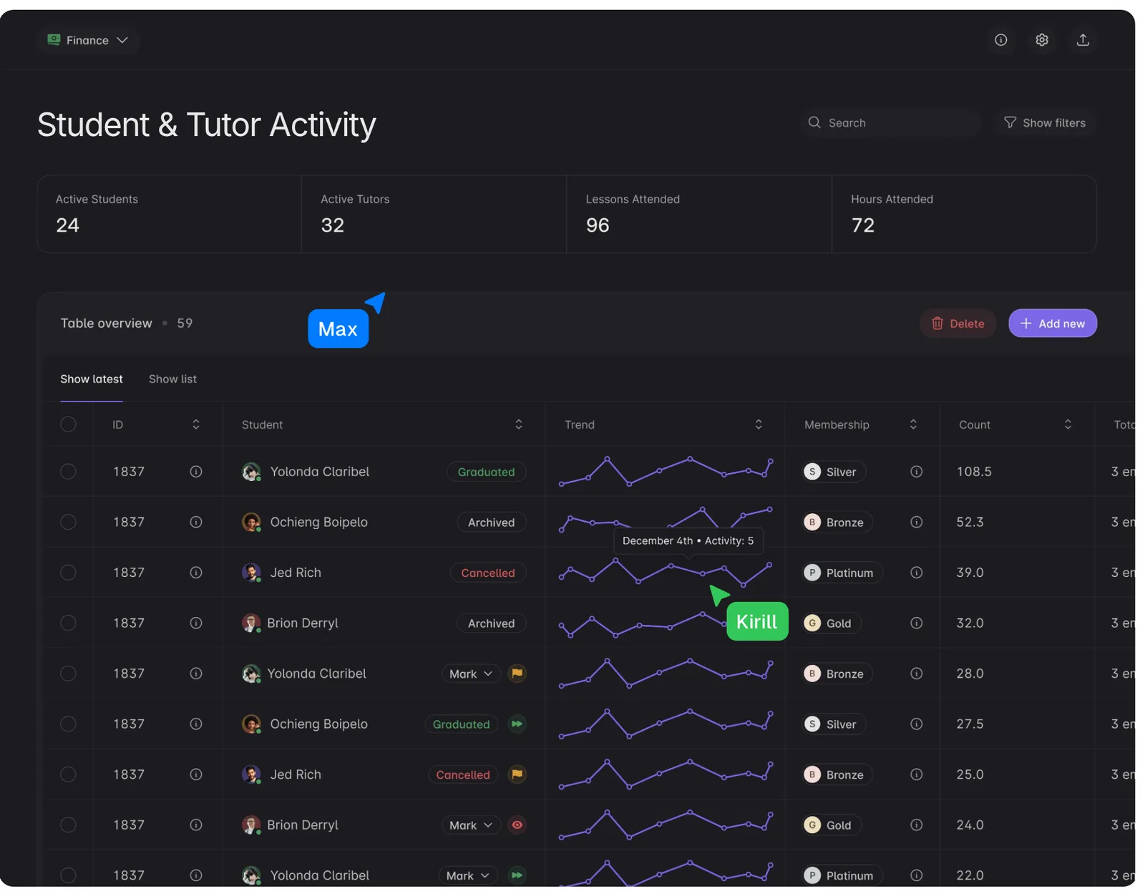
Task: Click the P Platinum badge in 39.0 row
Action: click(842, 573)
